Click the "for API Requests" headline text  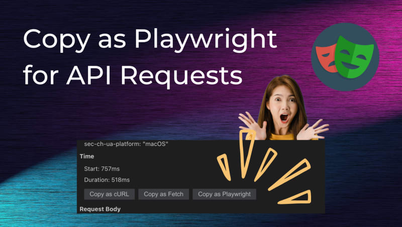pos(133,77)
